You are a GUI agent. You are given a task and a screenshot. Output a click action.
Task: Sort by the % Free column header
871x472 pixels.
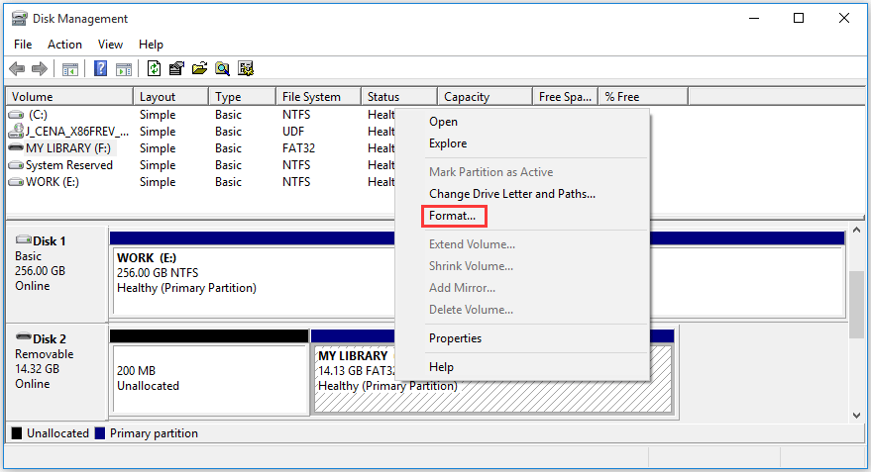[643, 97]
